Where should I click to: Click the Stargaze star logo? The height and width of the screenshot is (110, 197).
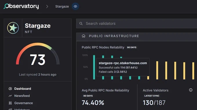coord(13,28)
